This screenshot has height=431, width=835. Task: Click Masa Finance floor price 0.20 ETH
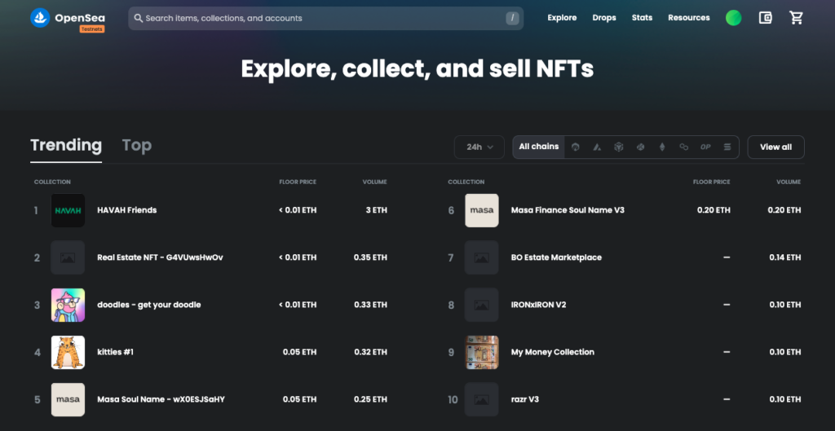(714, 210)
